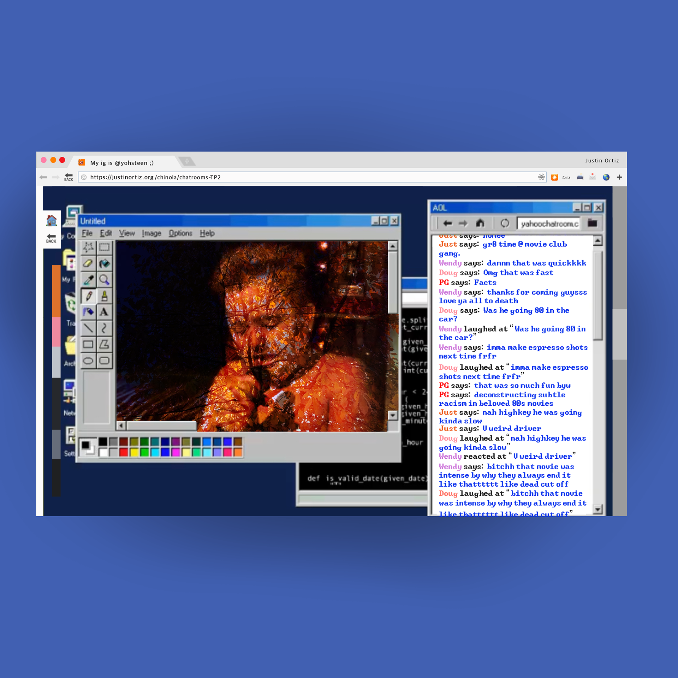Select the Text tool labeled A

coord(104,312)
